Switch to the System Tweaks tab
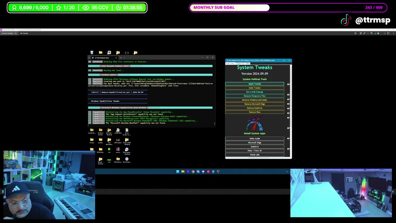 [230, 63]
